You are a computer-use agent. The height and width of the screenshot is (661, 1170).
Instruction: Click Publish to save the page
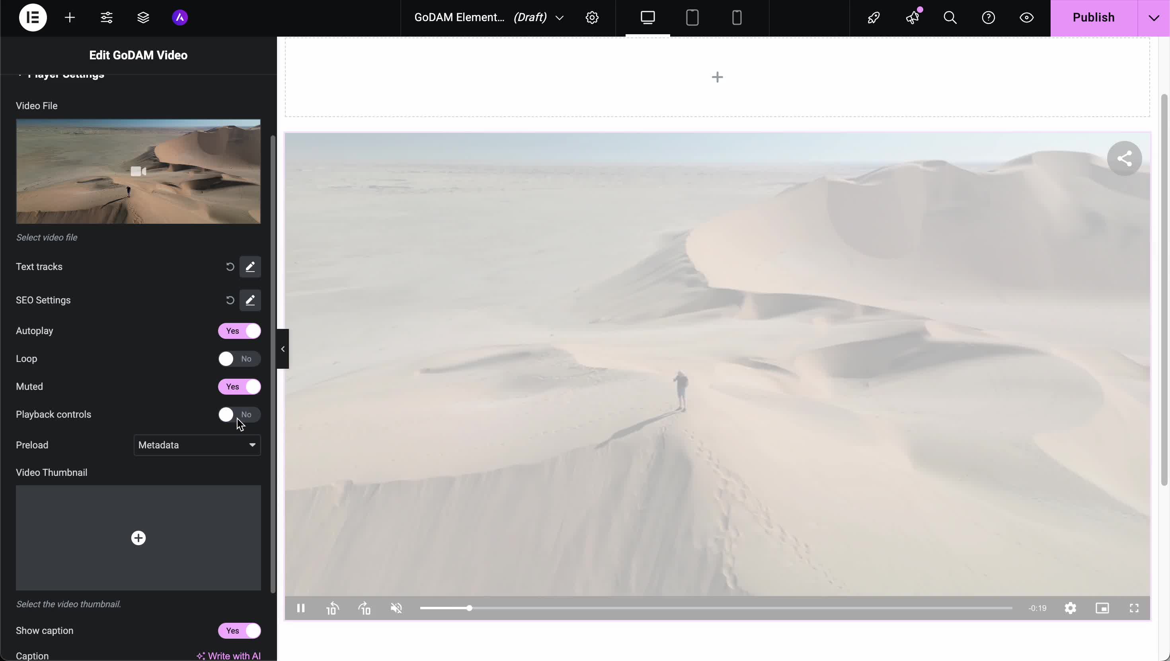(x=1093, y=17)
